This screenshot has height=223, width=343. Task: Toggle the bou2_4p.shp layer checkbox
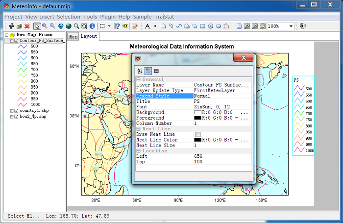point(16,117)
